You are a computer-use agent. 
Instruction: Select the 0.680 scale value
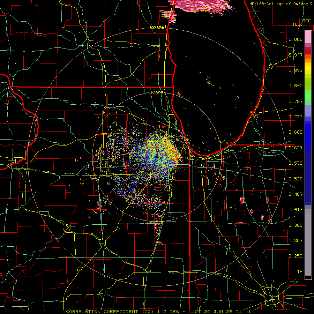(296, 132)
